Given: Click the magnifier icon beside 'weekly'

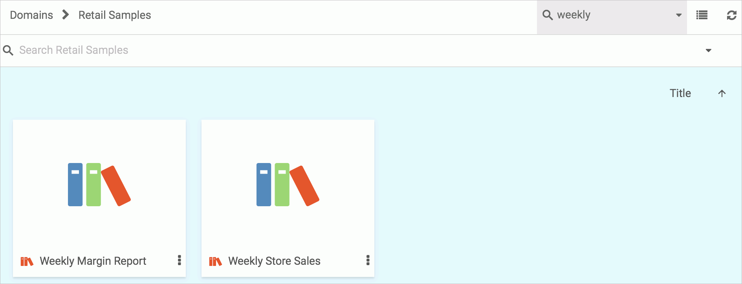Looking at the screenshot, I should (x=548, y=15).
